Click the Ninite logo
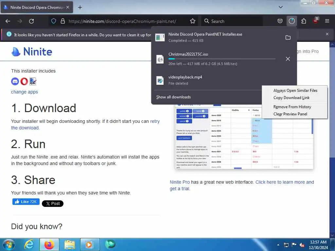Viewport: 335px width, 251px height. point(32,51)
